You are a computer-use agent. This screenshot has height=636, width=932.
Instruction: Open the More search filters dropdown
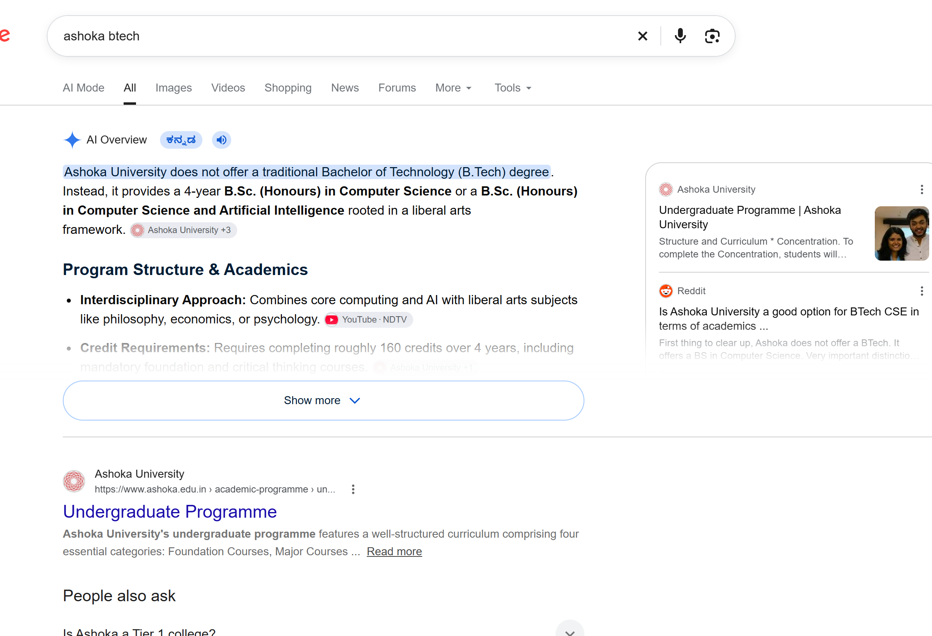tap(454, 88)
